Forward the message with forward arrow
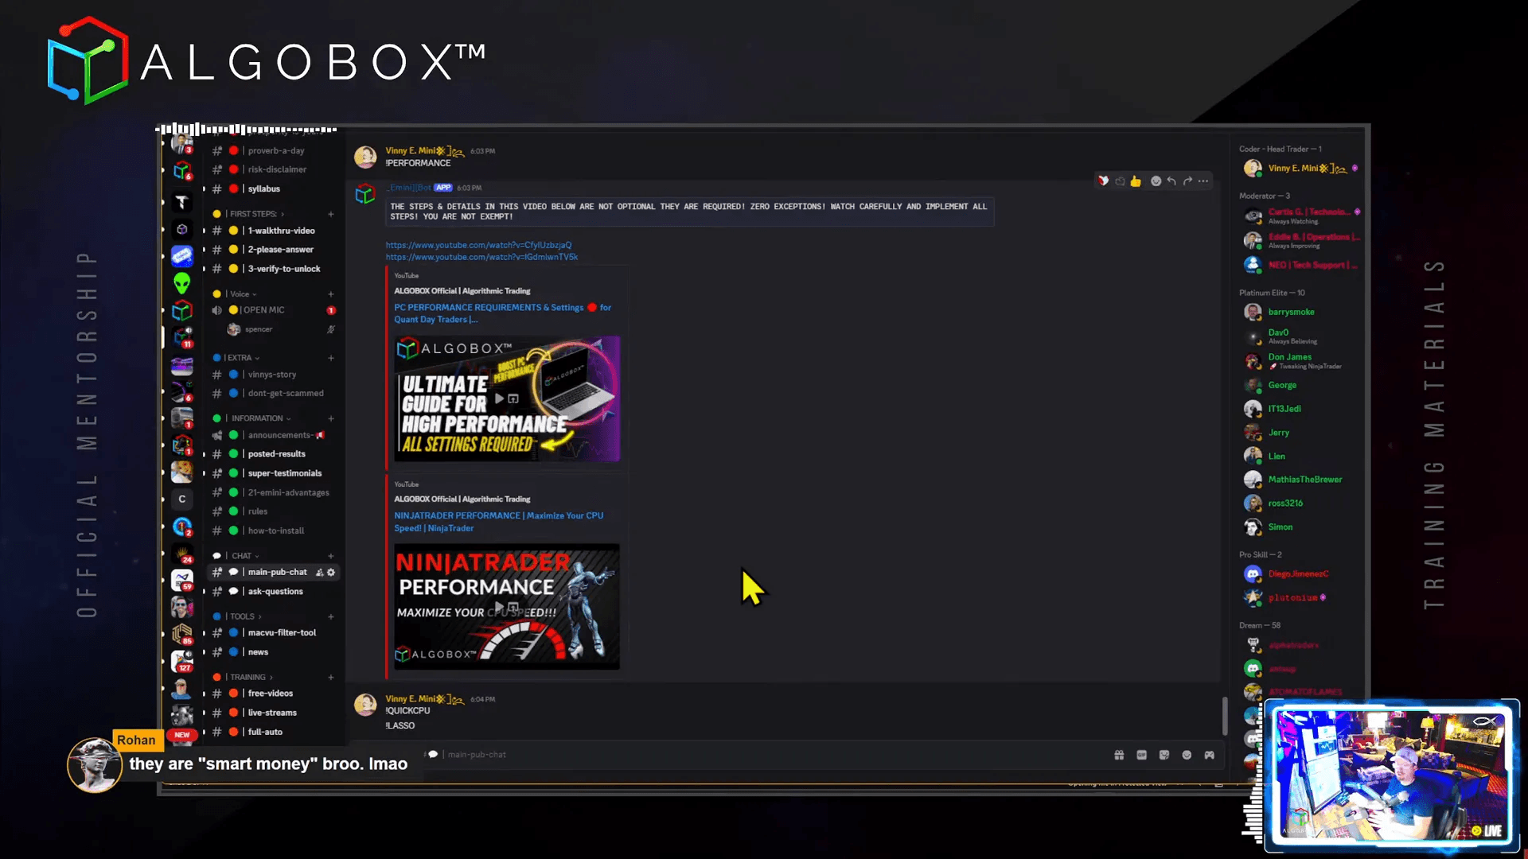The height and width of the screenshot is (859, 1528). click(x=1187, y=181)
